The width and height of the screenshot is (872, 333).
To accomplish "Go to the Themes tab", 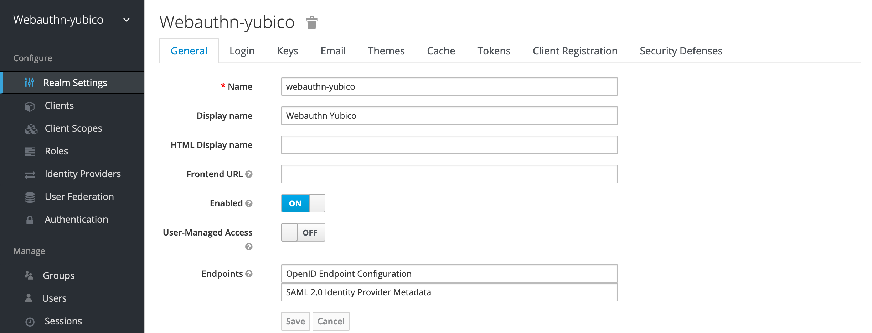I will [386, 51].
